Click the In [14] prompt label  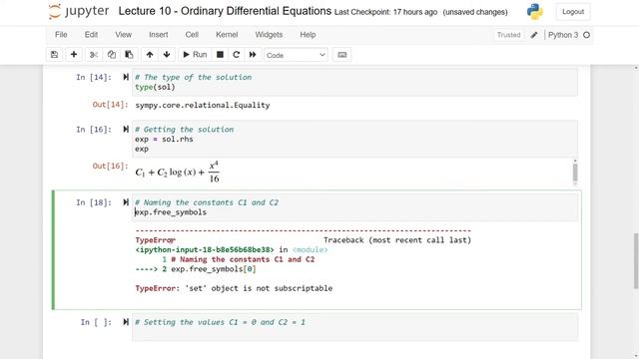point(94,77)
